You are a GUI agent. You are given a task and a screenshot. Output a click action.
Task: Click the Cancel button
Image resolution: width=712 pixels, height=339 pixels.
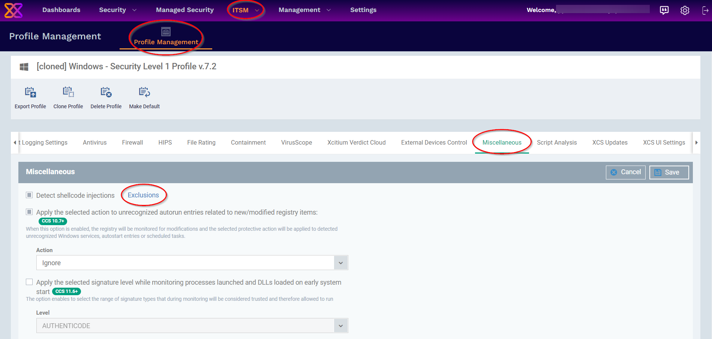pos(625,172)
